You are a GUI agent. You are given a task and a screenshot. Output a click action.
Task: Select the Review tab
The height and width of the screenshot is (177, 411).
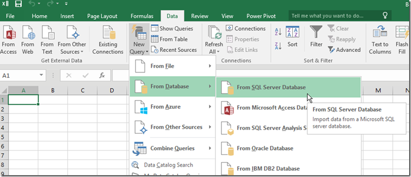[x=199, y=16]
